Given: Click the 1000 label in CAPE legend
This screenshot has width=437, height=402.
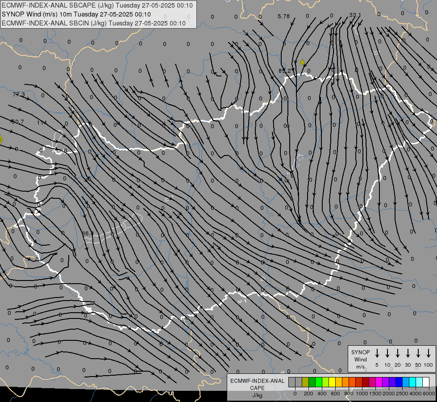Looking at the screenshot, I should tap(362, 394).
